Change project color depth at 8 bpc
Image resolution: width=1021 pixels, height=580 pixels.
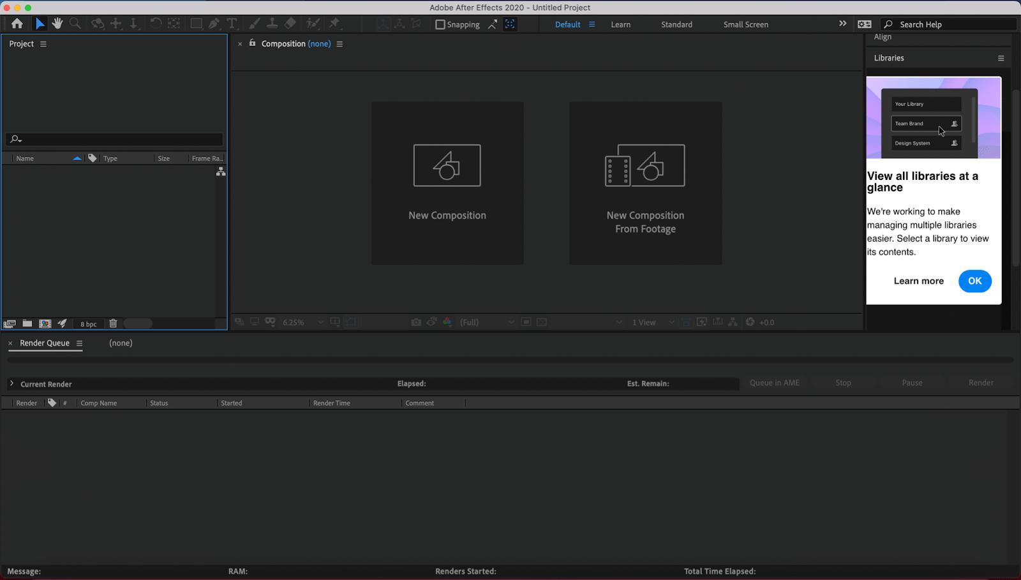(x=88, y=324)
